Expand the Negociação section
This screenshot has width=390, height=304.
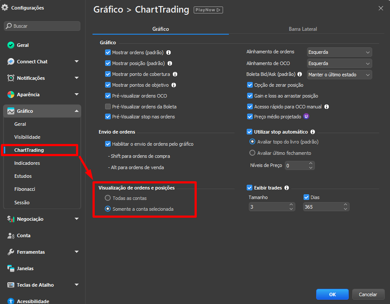pos(76,219)
